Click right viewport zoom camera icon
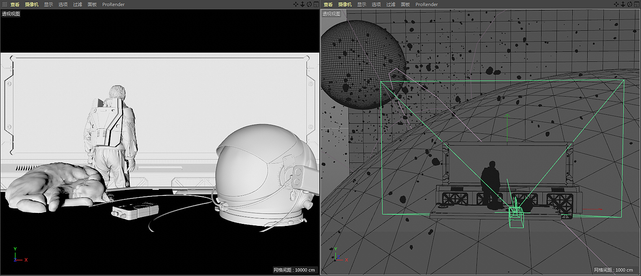 623,4
